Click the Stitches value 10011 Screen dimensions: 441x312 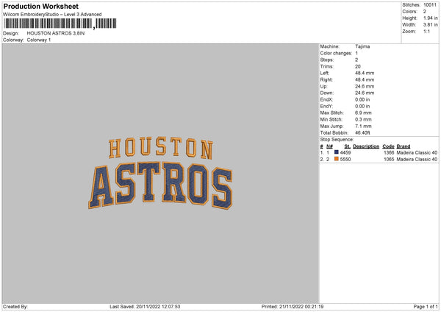(430, 5)
